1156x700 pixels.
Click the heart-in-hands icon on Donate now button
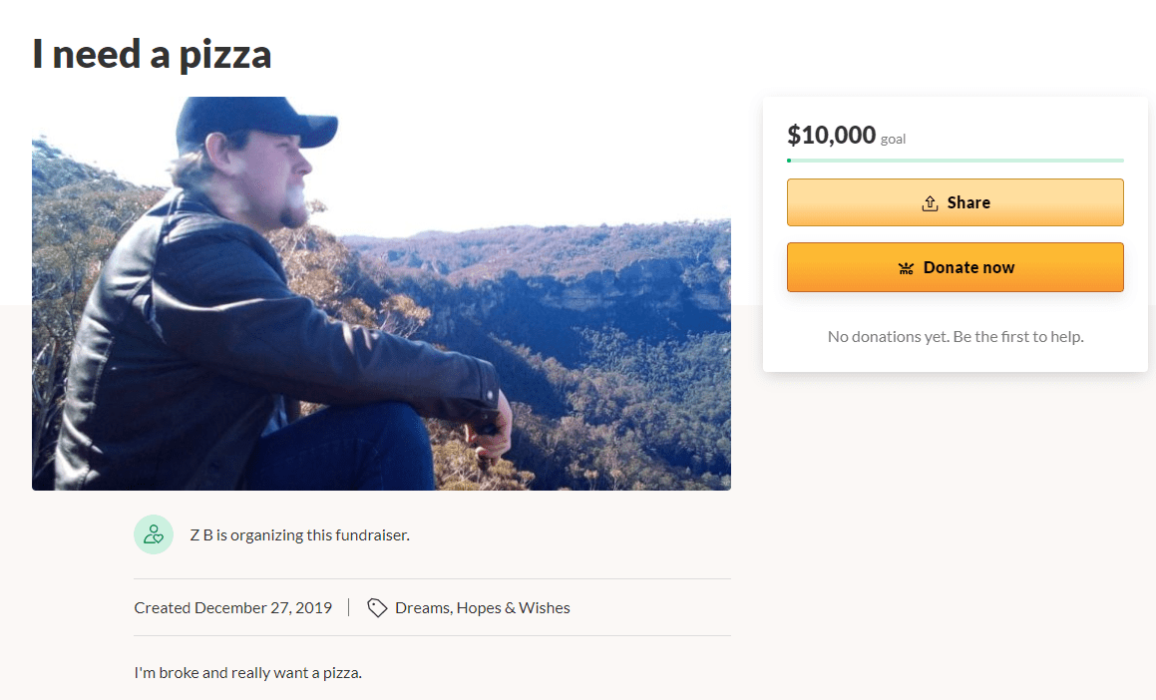pos(906,267)
